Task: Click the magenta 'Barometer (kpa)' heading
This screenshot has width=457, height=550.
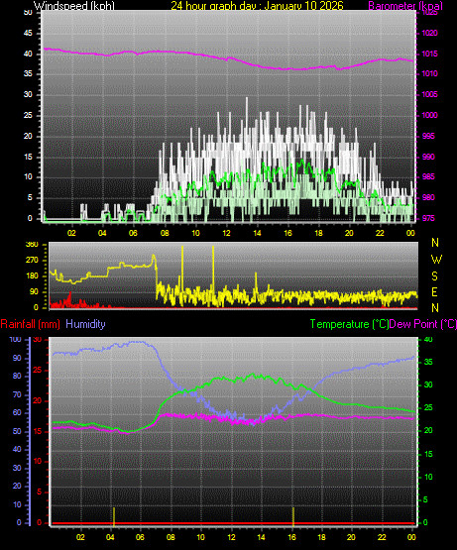Action: pyautogui.click(x=405, y=6)
